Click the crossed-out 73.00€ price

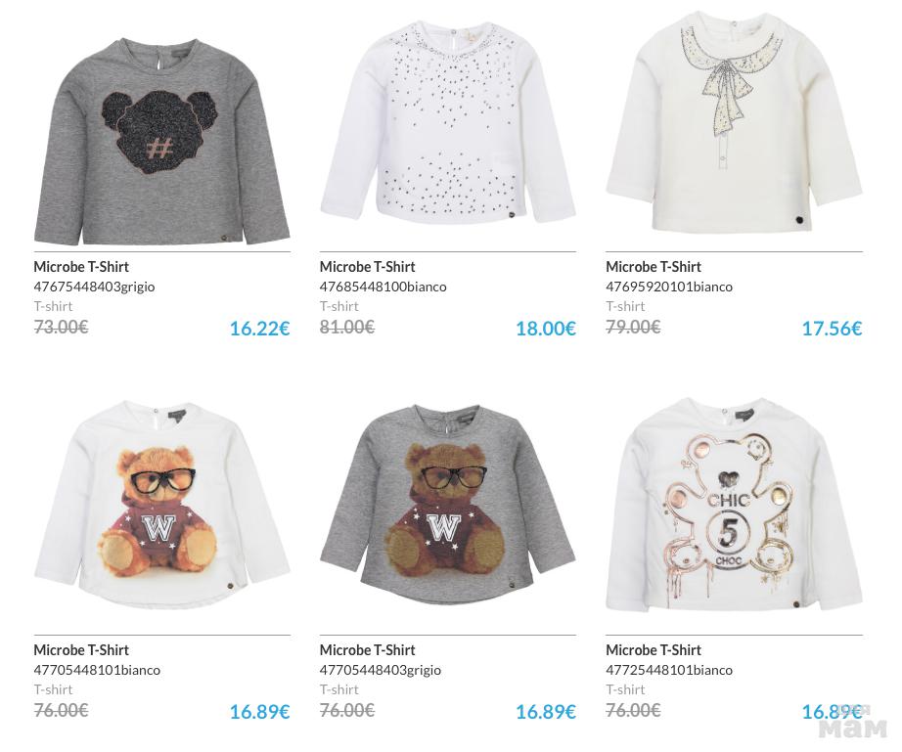[61, 327]
